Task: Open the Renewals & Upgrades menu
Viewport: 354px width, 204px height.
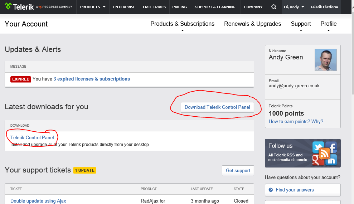Action: pyautogui.click(x=252, y=24)
